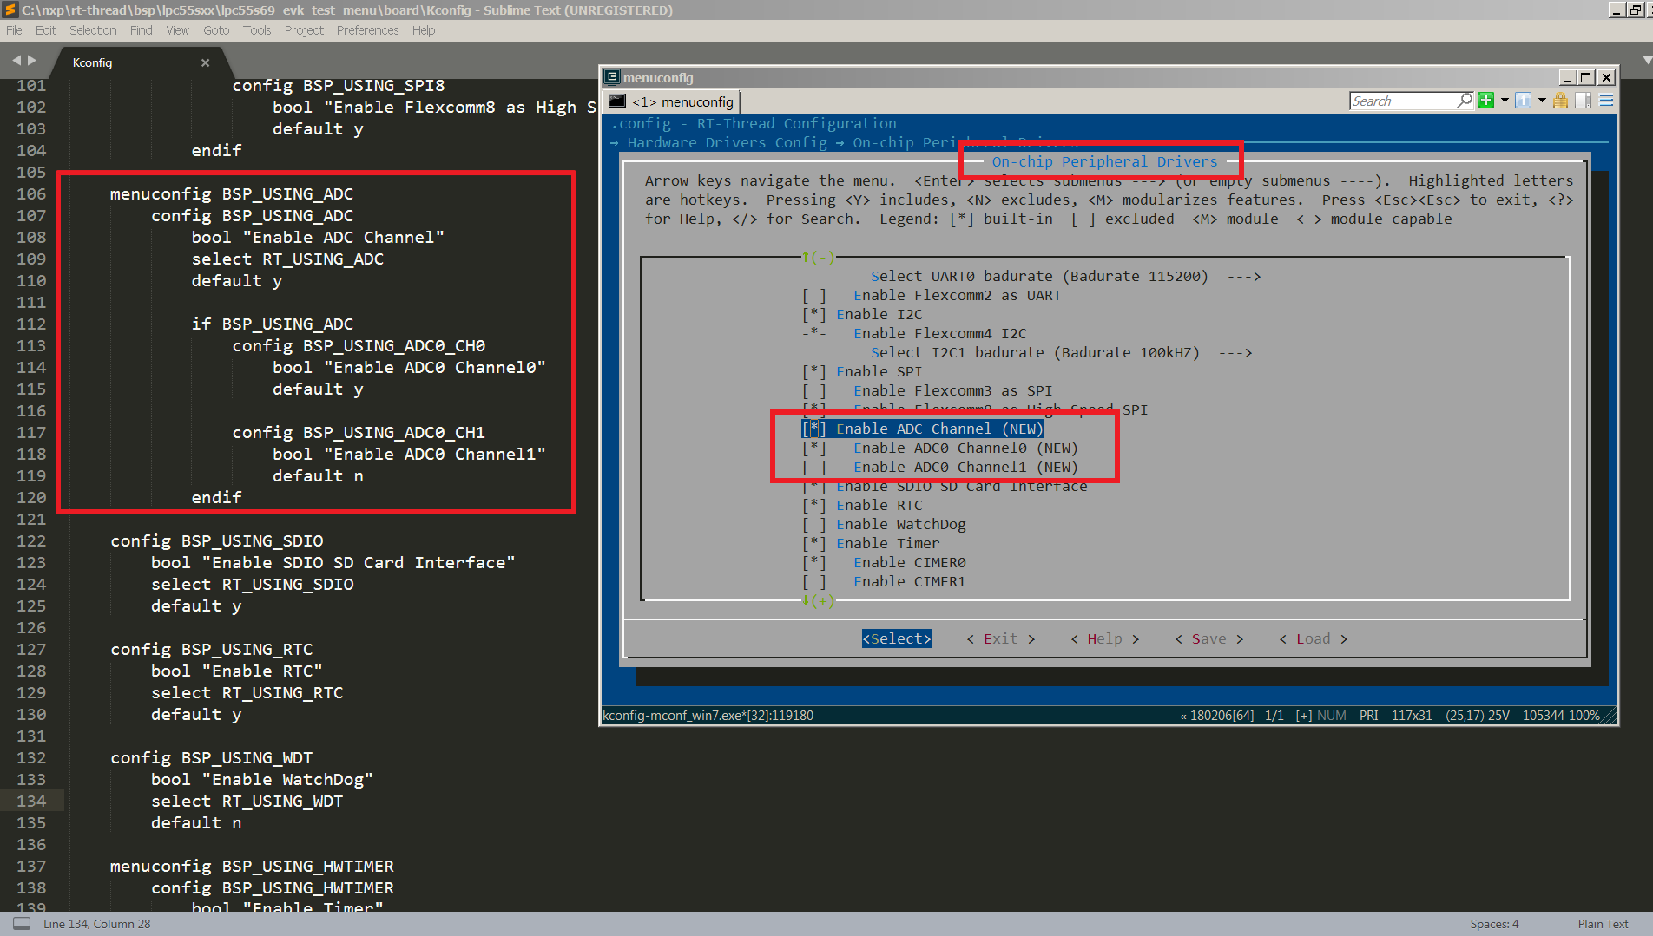Click the gold lock icon in menuconfig toolbar
Image resolution: width=1653 pixels, height=936 pixels.
coord(1560,101)
